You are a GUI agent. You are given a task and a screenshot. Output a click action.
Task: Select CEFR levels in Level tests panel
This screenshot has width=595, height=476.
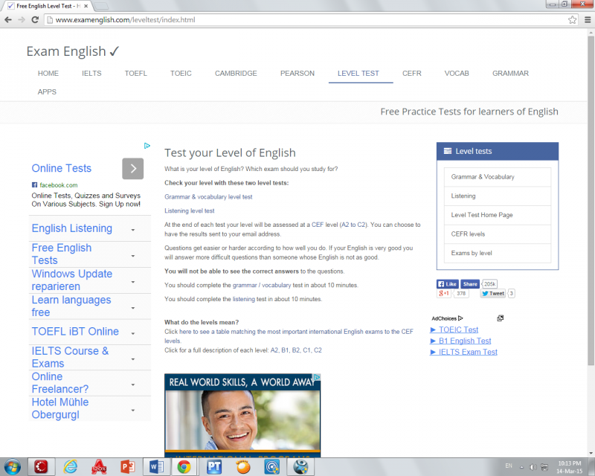tap(468, 234)
